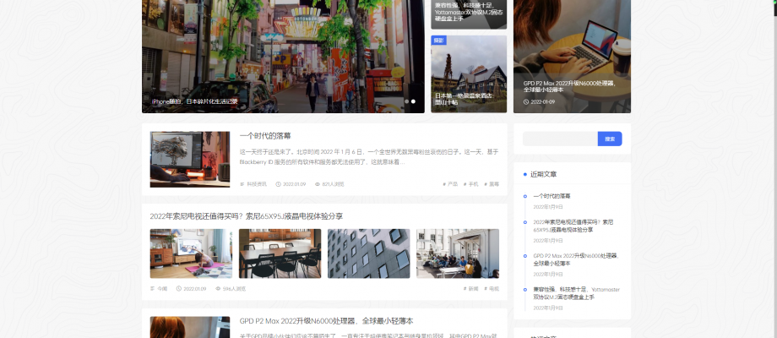The height and width of the screenshot is (338, 777).
Task: Click the clock icon of Sony TV post
Action: (179, 288)
